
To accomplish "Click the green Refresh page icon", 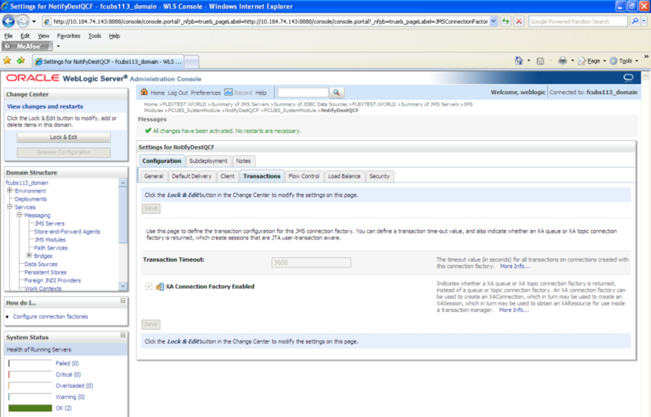I will pyautogui.click(x=505, y=21).
